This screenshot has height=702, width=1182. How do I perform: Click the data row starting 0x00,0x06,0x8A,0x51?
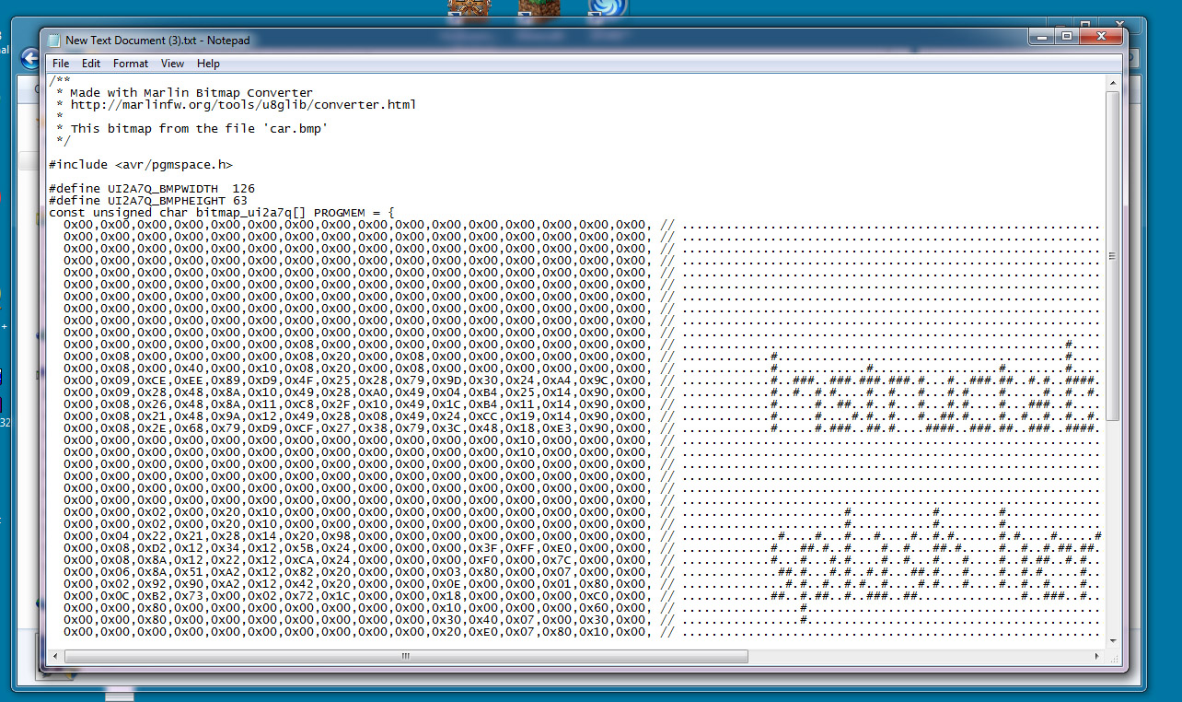click(x=582, y=572)
